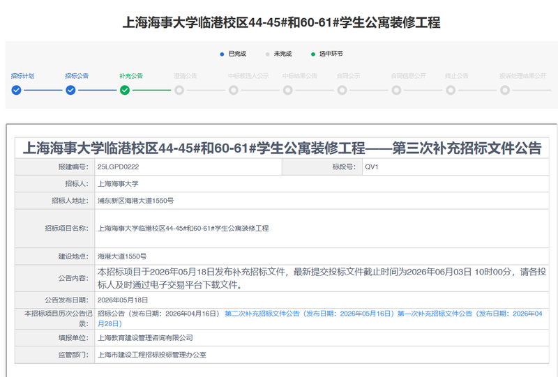The height and width of the screenshot is (377, 558).
Task: Click the 招标公告（发布日期：2026年04月16日）record text
Action: 159,314
